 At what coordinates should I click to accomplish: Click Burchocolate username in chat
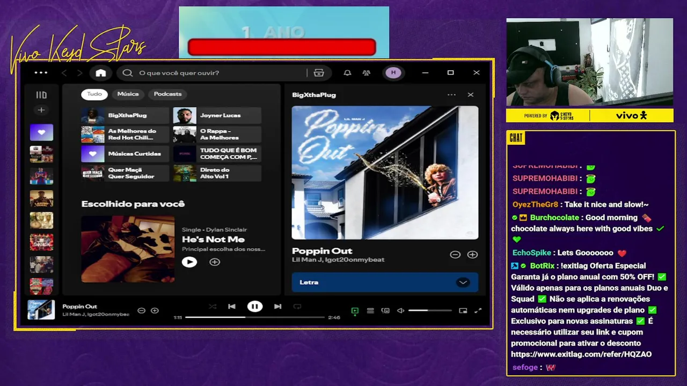[x=554, y=218]
